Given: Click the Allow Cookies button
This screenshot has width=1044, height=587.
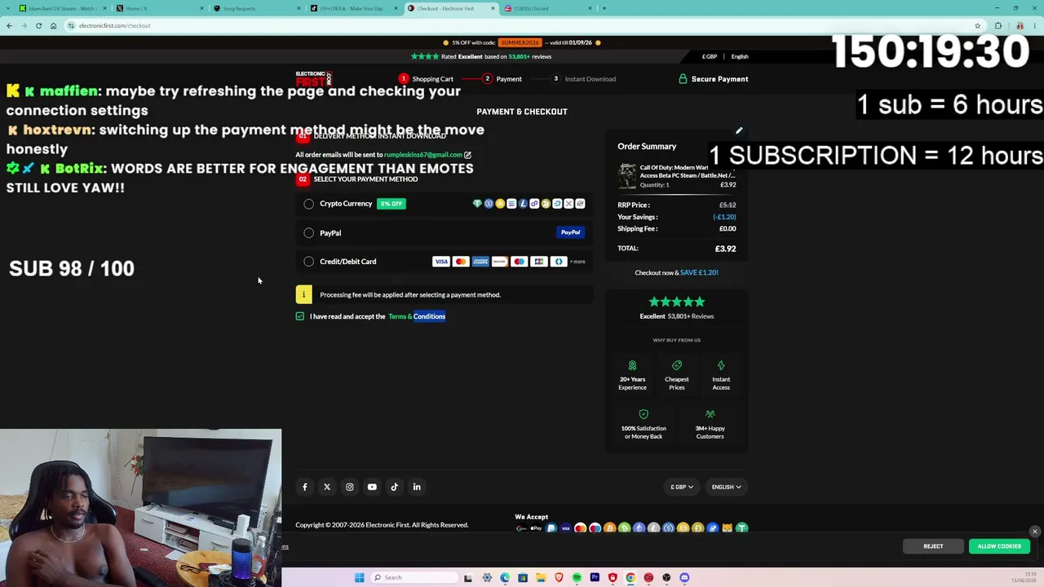Looking at the screenshot, I should click(999, 546).
